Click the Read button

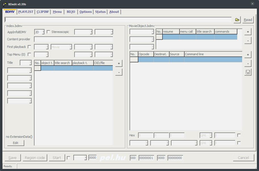(248, 20)
